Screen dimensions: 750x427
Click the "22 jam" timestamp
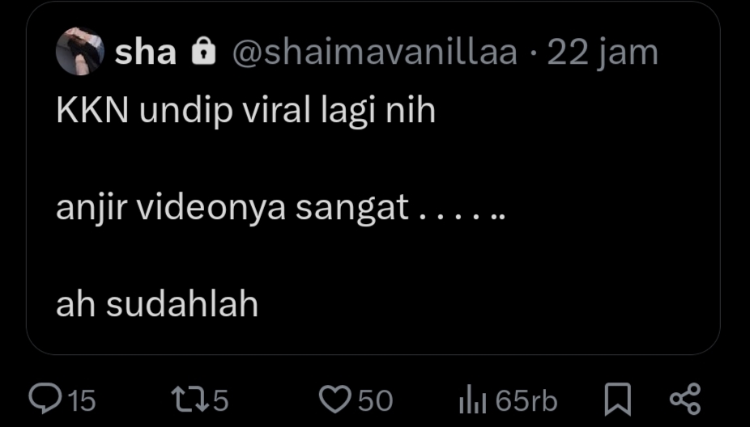pos(603,53)
